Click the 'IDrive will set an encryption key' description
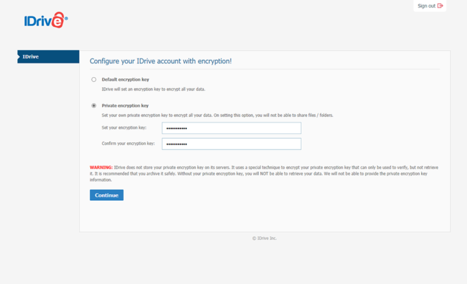The height and width of the screenshot is (284, 467). pos(153,89)
